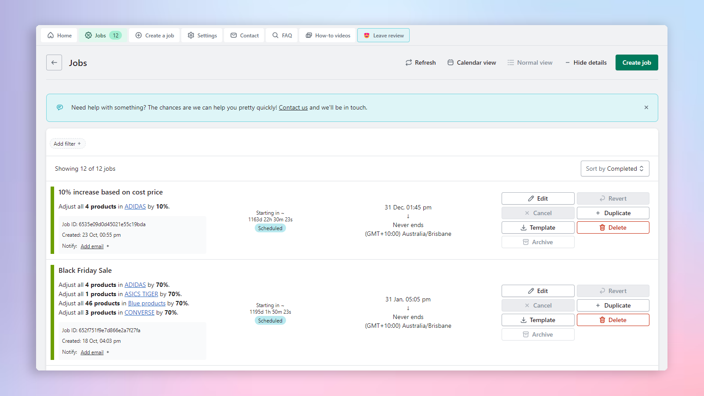Image resolution: width=704 pixels, height=396 pixels.
Task: Open the Contact tab
Action: (x=245, y=36)
